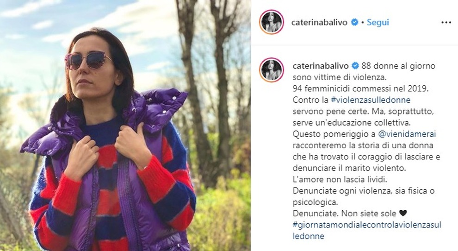The height and width of the screenshot is (251, 458).
Task: Click the header profile picture avatar
Action: pyautogui.click(x=272, y=22)
